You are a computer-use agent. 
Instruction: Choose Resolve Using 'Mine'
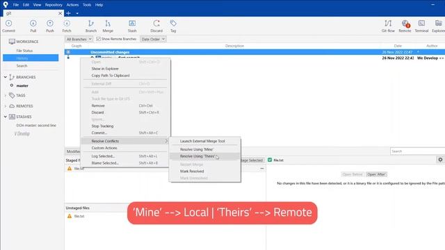pyautogui.click(x=204, y=149)
